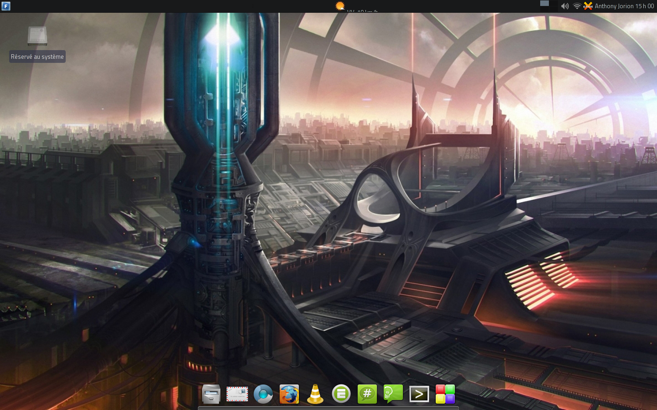657x410 pixels.
Task: Open the terminal from the dock
Action: point(419,394)
